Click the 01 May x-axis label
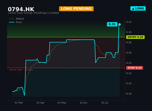Image resolution: width=152 pixels, height=111 pixels. tap(62, 103)
